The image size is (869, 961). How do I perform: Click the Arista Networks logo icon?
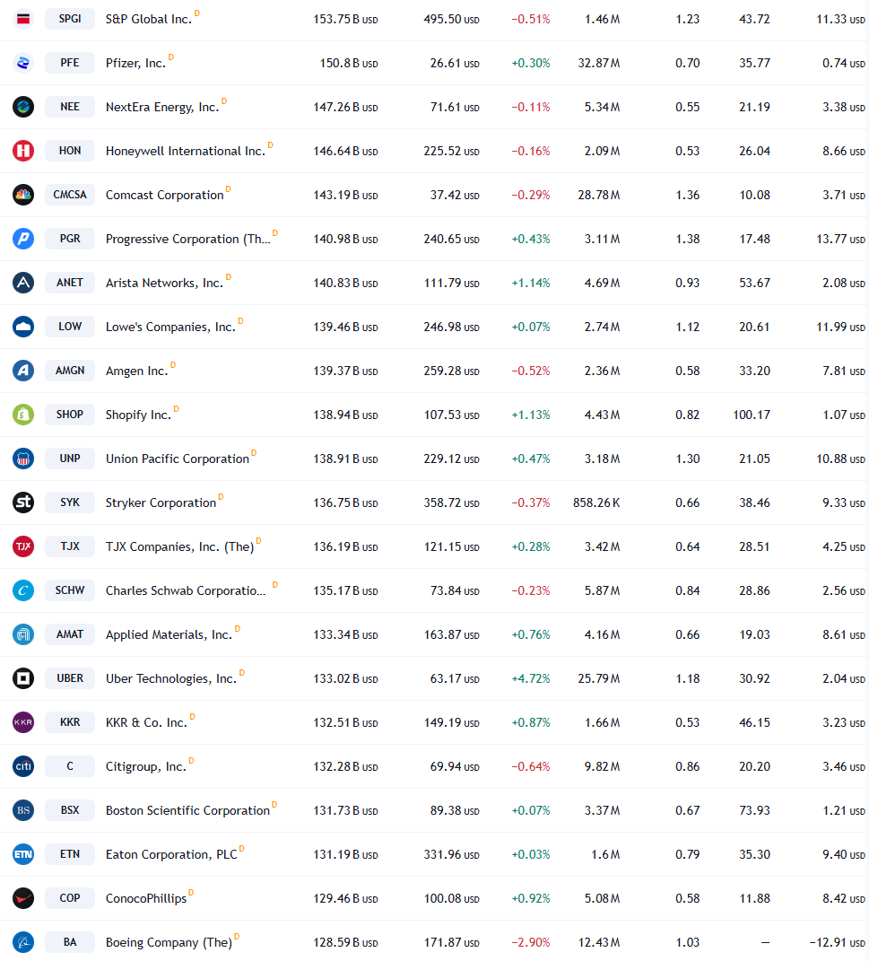pos(23,283)
